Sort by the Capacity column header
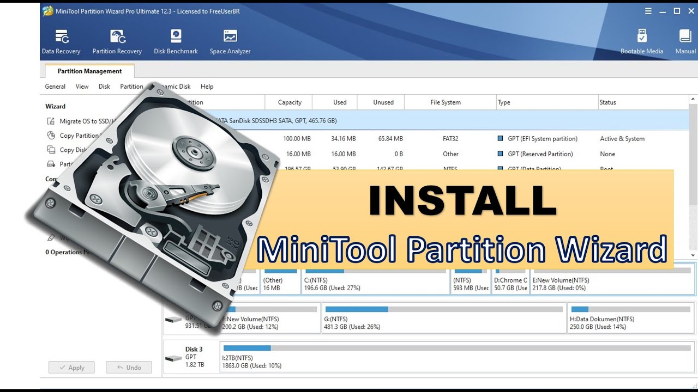698x392 pixels. [x=289, y=102]
